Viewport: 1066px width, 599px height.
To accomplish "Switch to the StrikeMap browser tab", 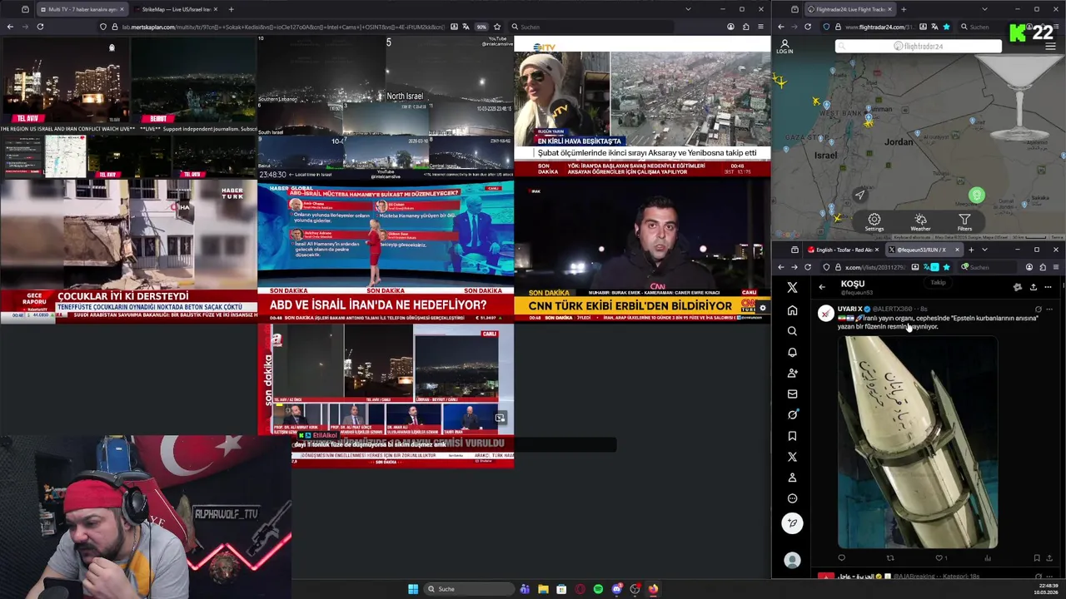I will point(173,9).
